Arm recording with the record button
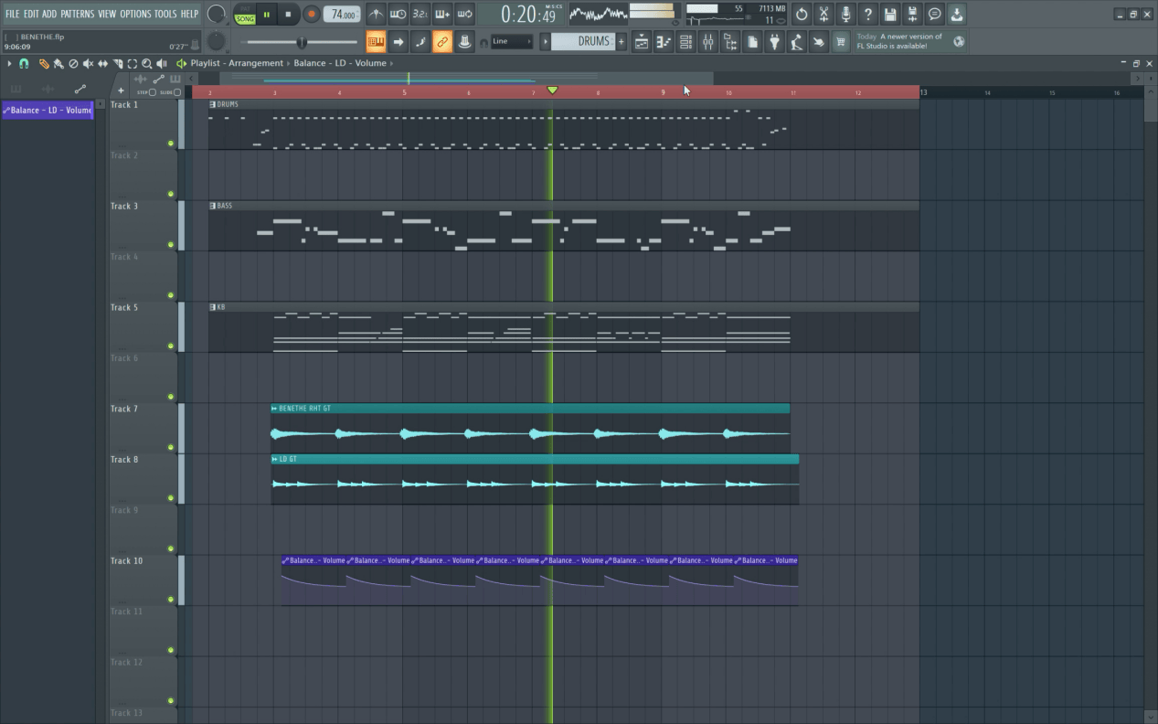Viewport: 1158px width, 724px height. pyautogui.click(x=311, y=15)
